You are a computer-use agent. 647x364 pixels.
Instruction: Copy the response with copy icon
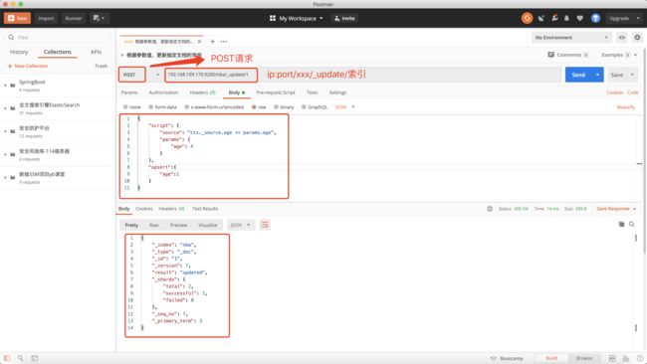tap(621, 224)
